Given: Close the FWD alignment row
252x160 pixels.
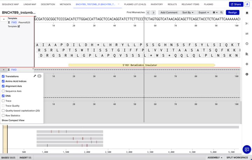Looking at the screenshot, I should click(33, 69).
